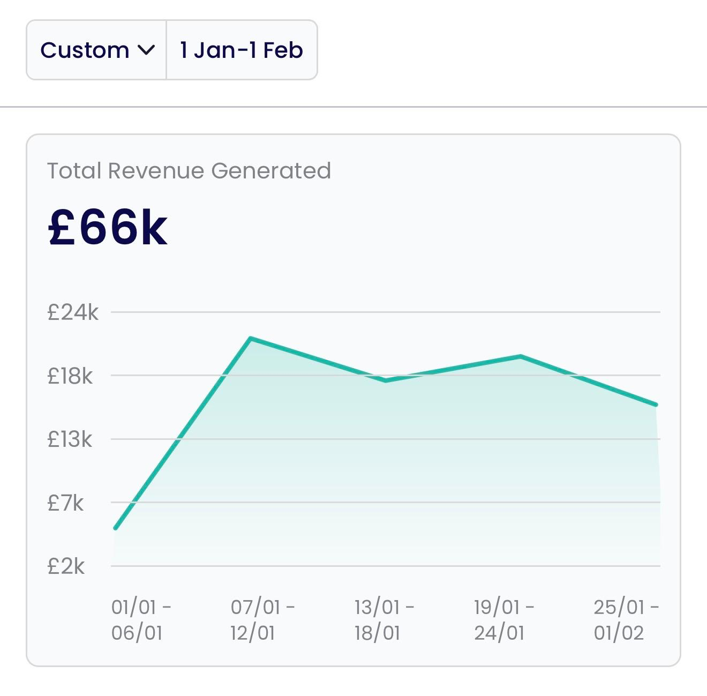The height and width of the screenshot is (696, 707).
Task: Click the chart data point for 13/01 - 18/01
Action: (386, 380)
